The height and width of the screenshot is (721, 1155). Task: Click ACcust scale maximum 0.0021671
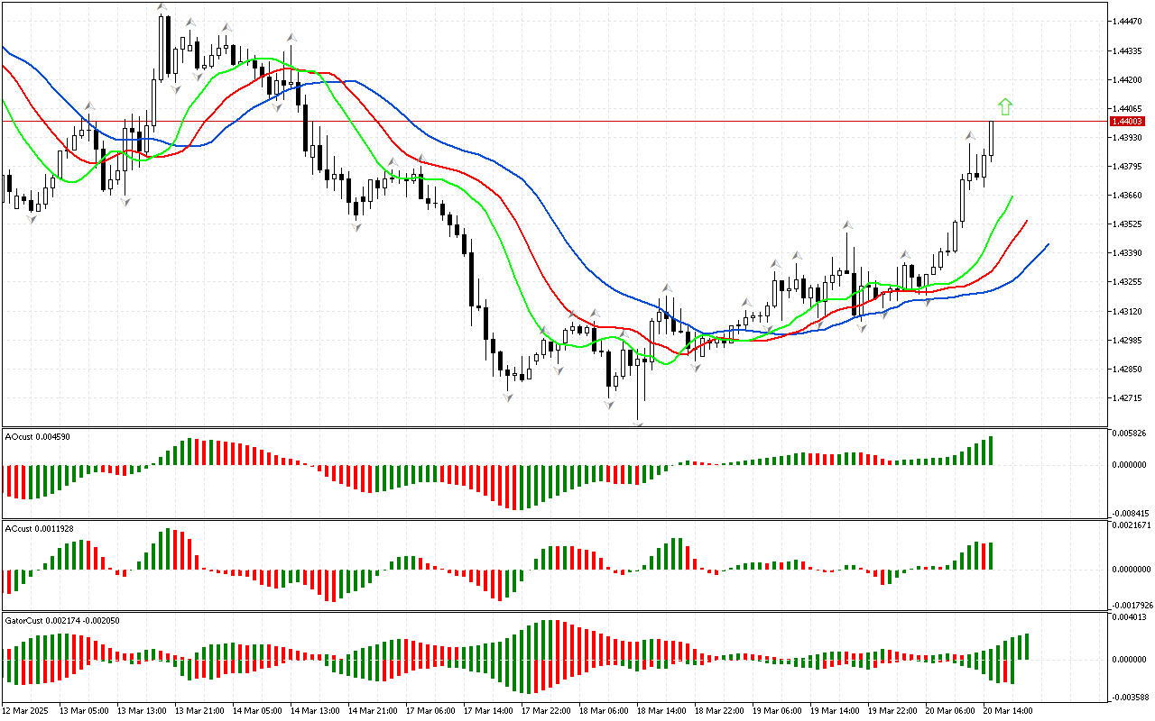click(1130, 525)
